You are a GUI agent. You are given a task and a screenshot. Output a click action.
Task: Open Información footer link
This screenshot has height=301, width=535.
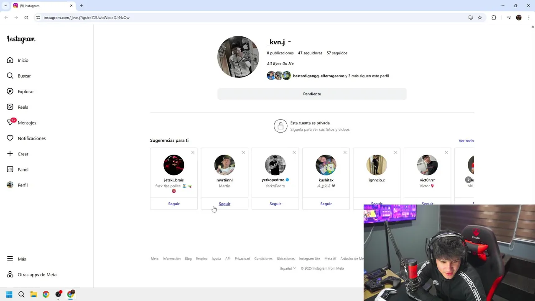pos(172,259)
